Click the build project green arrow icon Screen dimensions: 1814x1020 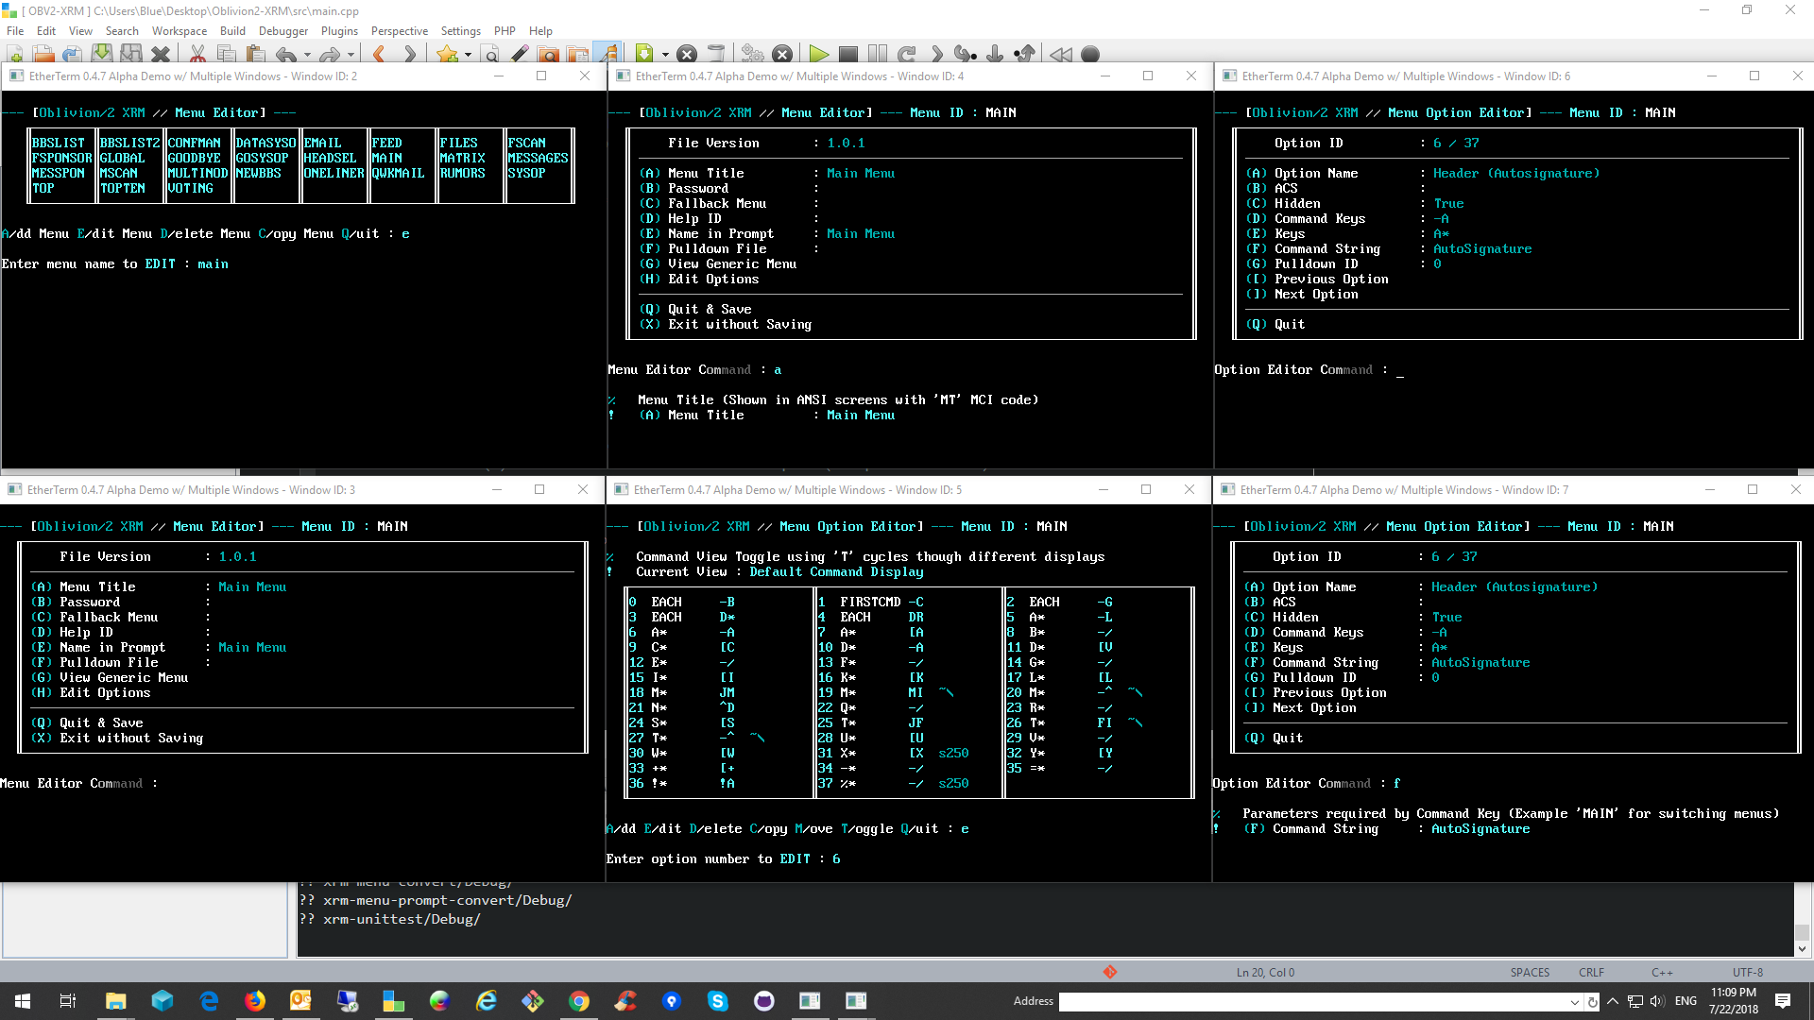644,54
